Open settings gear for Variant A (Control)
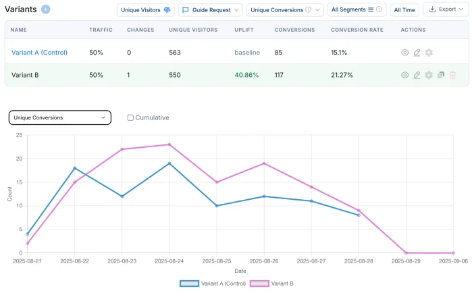This screenshot has width=472, height=293. point(429,53)
